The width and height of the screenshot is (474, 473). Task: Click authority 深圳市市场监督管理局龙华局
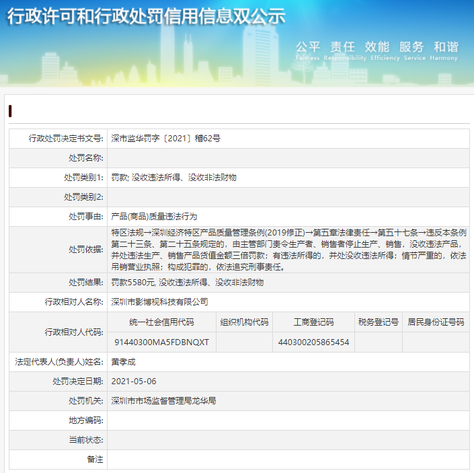coord(163,400)
